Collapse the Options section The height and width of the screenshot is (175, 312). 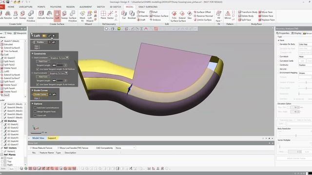click(x=33, y=104)
